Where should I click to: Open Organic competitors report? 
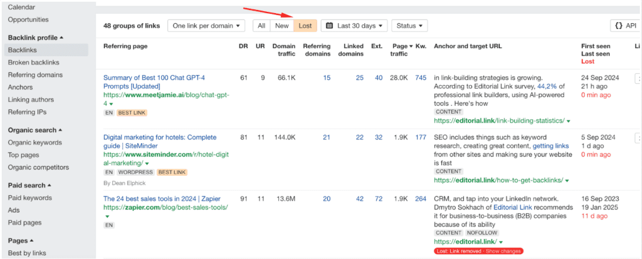point(38,167)
